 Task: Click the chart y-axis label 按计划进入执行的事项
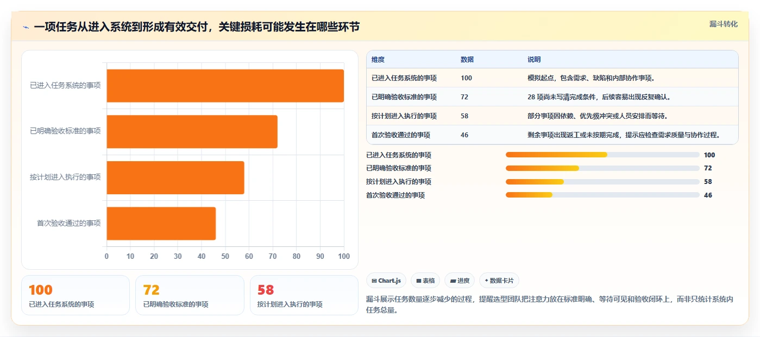point(65,177)
